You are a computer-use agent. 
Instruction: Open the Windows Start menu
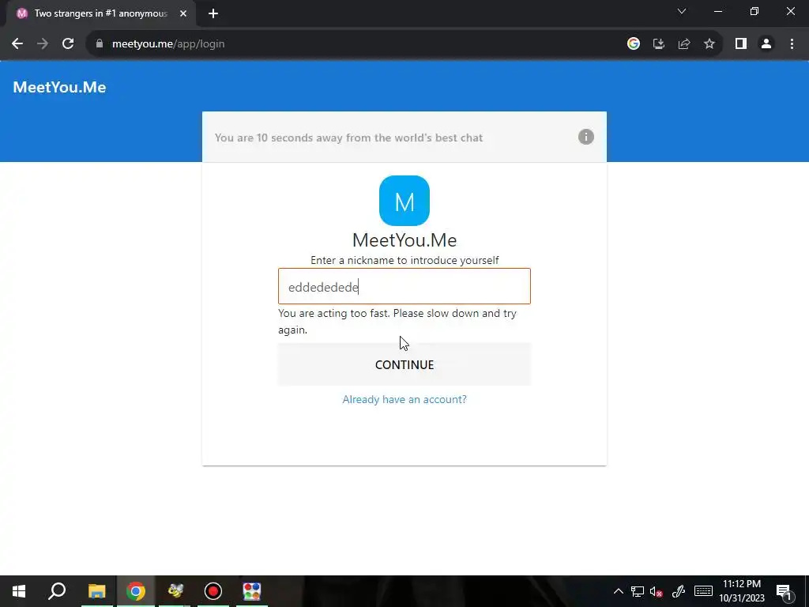click(x=19, y=591)
